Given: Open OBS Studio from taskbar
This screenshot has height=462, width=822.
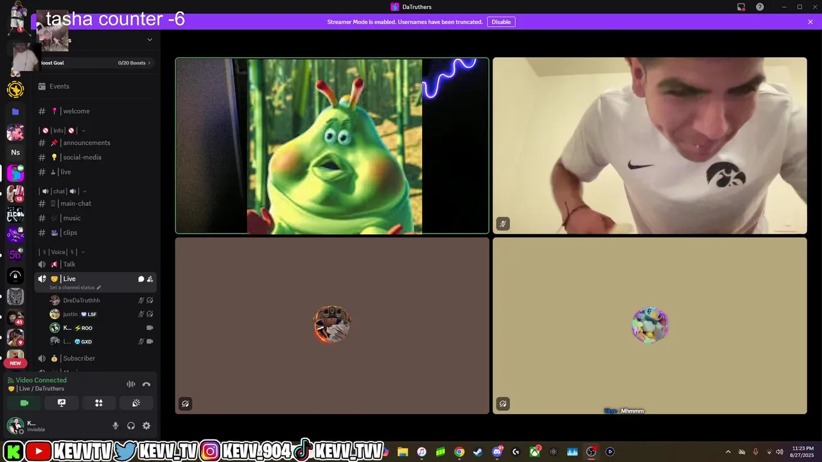Looking at the screenshot, I should click(x=591, y=452).
